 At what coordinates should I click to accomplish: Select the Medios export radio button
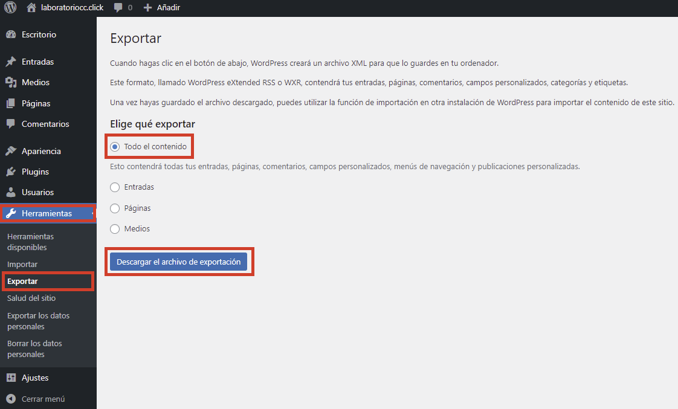(x=115, y=229)
